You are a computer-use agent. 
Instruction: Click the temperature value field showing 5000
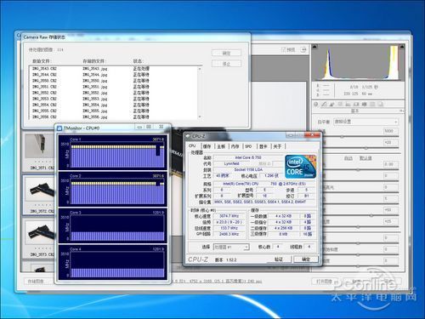pos(391,131)
